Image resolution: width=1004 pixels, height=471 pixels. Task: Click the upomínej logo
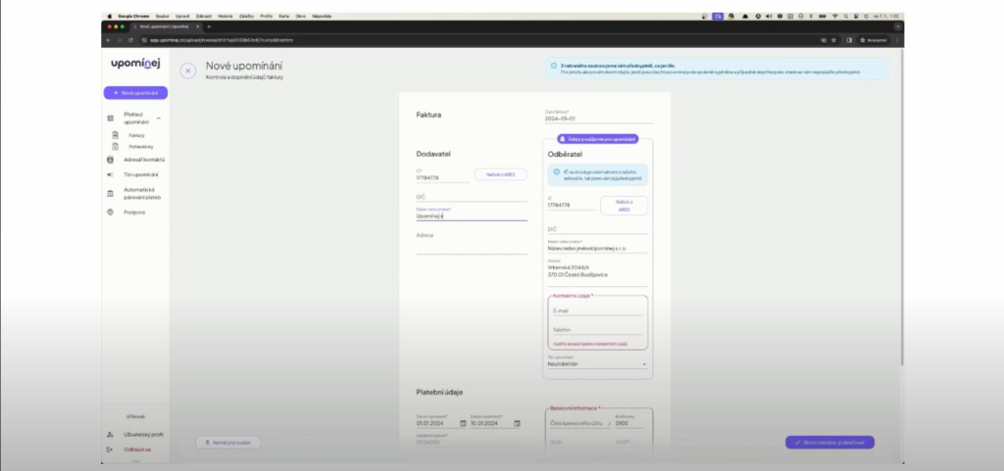click(135, 64)
